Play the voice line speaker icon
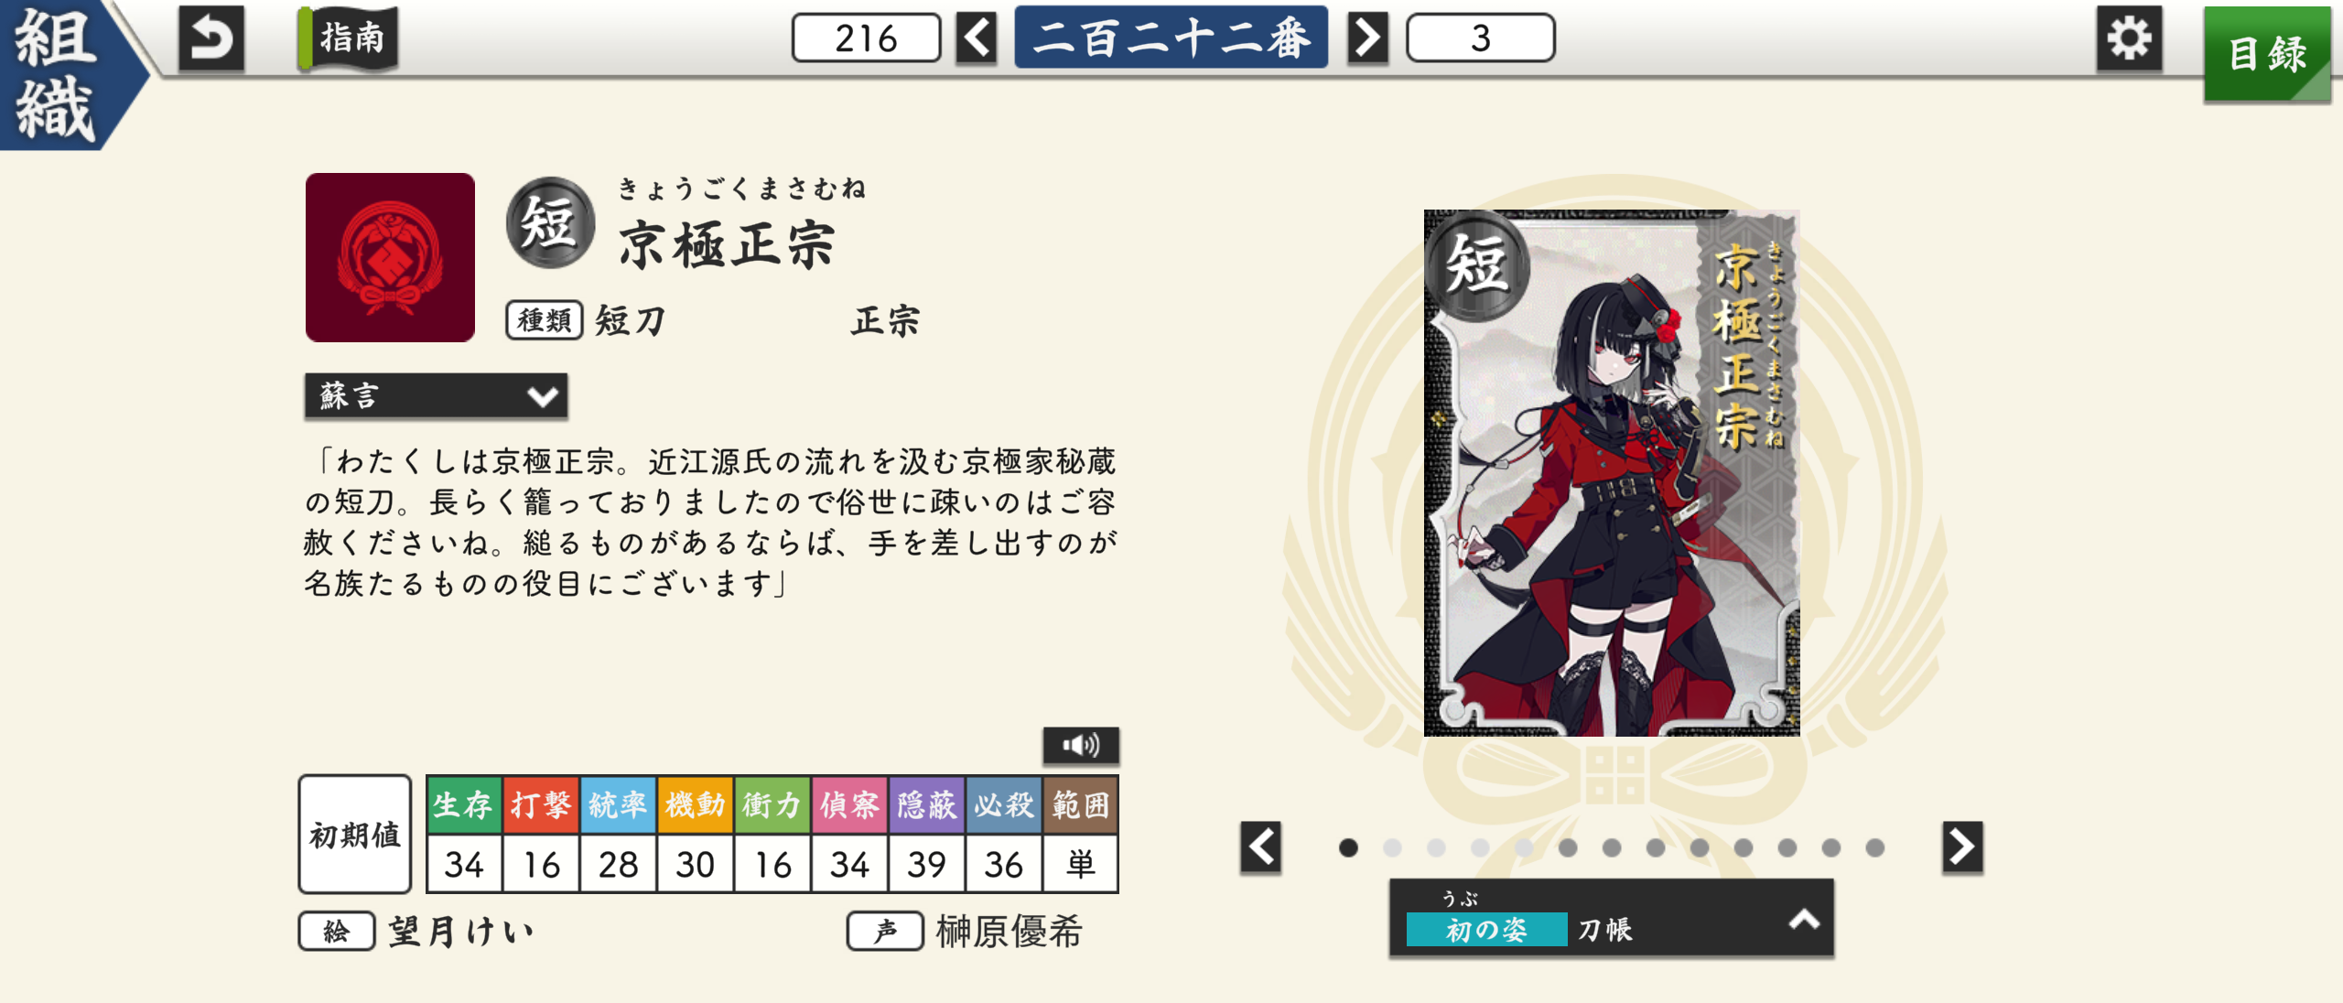The image size is (2343, 1003). (x=1080, y=745)
